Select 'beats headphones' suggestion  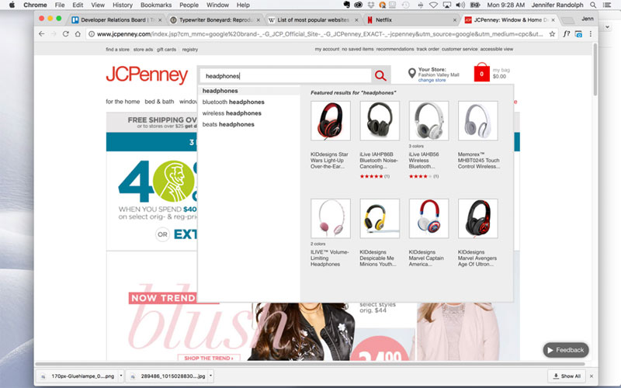tap(228, 124)
